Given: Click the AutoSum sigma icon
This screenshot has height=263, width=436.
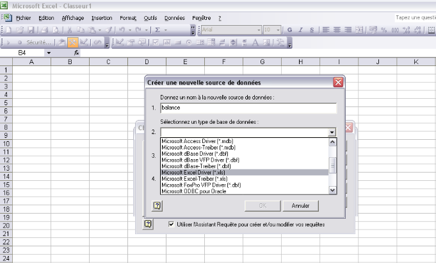Looking at the screenshot, I should (x=157, y=30).
